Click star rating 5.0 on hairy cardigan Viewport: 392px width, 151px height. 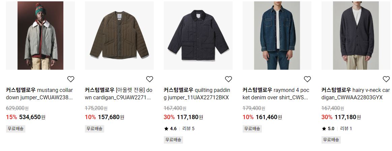[328, 129]
